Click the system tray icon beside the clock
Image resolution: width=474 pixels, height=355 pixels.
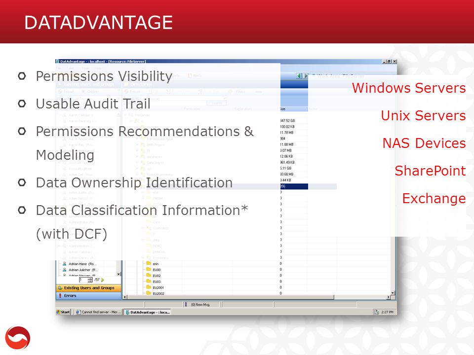click(x=376, y=312)
